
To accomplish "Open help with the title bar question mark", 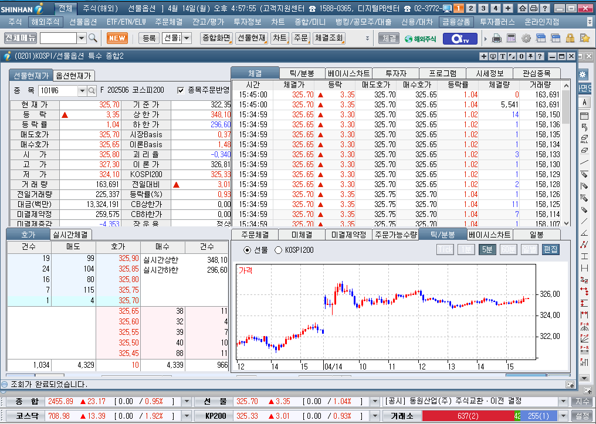I will pyautogui.click(x=545, y=8).
